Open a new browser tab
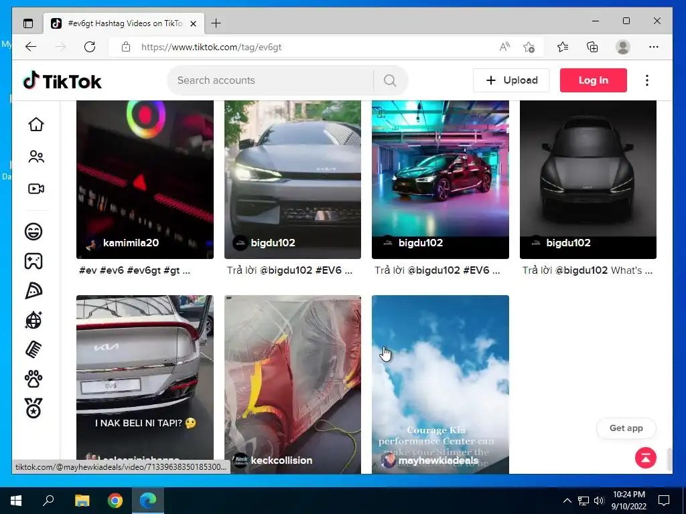 tap(216, 23)
